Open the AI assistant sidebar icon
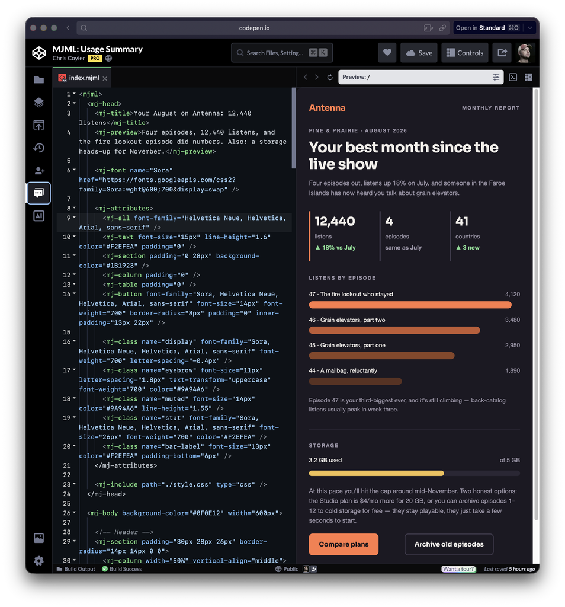The image size is (565, 607). (x=38, y=216)
